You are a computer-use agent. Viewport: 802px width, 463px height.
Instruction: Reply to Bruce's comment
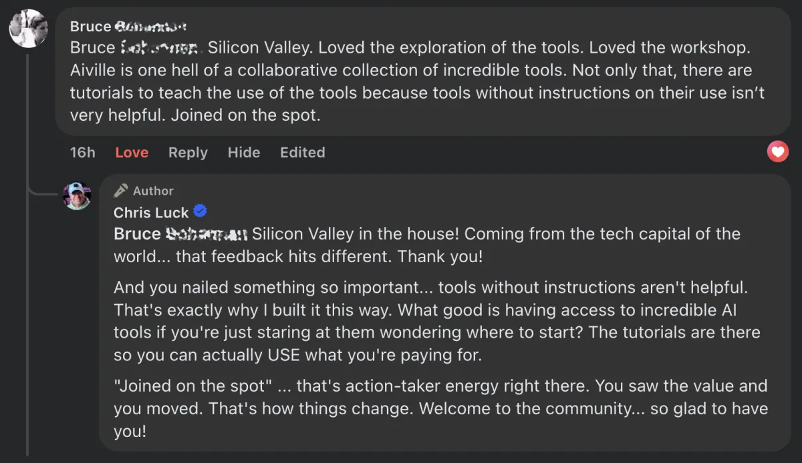(188, 152)
